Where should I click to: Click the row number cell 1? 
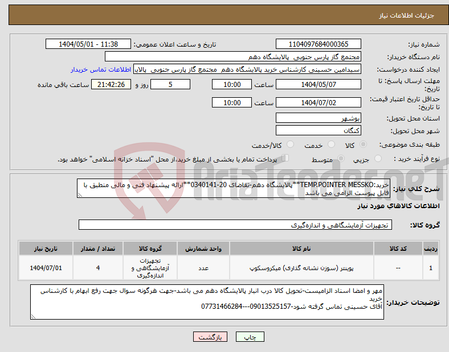point(431,268)
